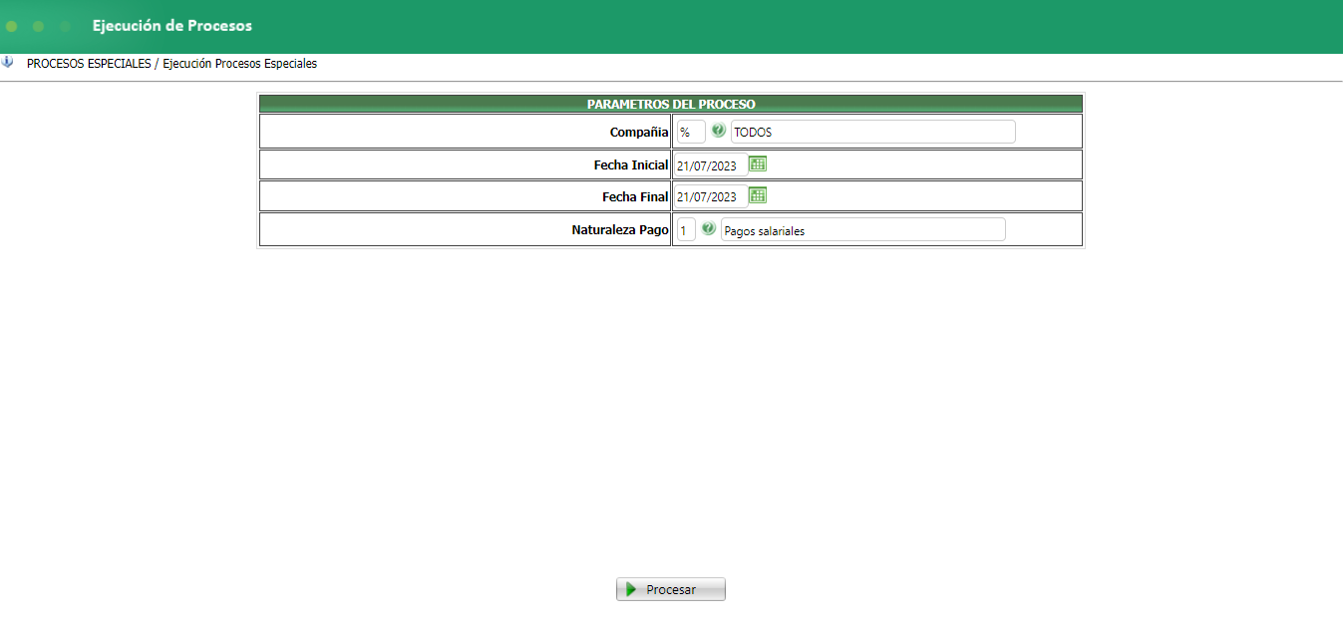
Task: Click the Ejecución de Procesos title
Action: coord(171,26)
